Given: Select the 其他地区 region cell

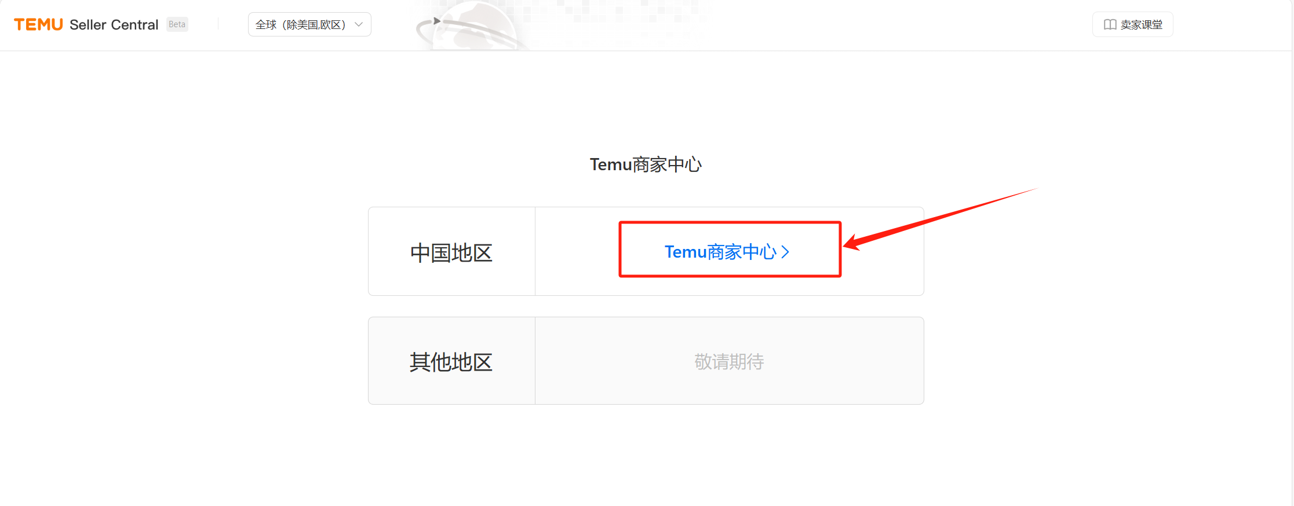Looking at the screenshot, I should coord(451,361).
